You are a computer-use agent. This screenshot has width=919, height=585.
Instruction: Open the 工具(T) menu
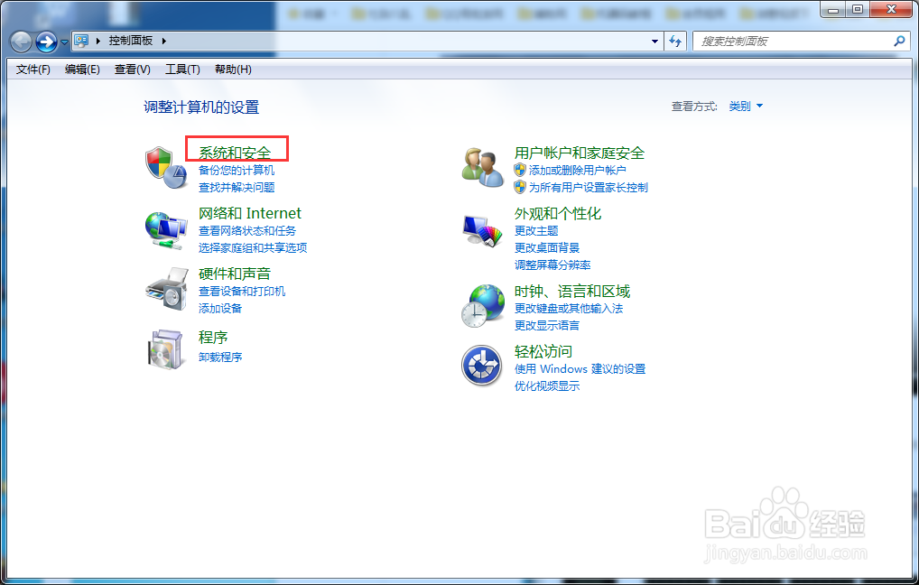pyautogui.click(x=182, y=70)
